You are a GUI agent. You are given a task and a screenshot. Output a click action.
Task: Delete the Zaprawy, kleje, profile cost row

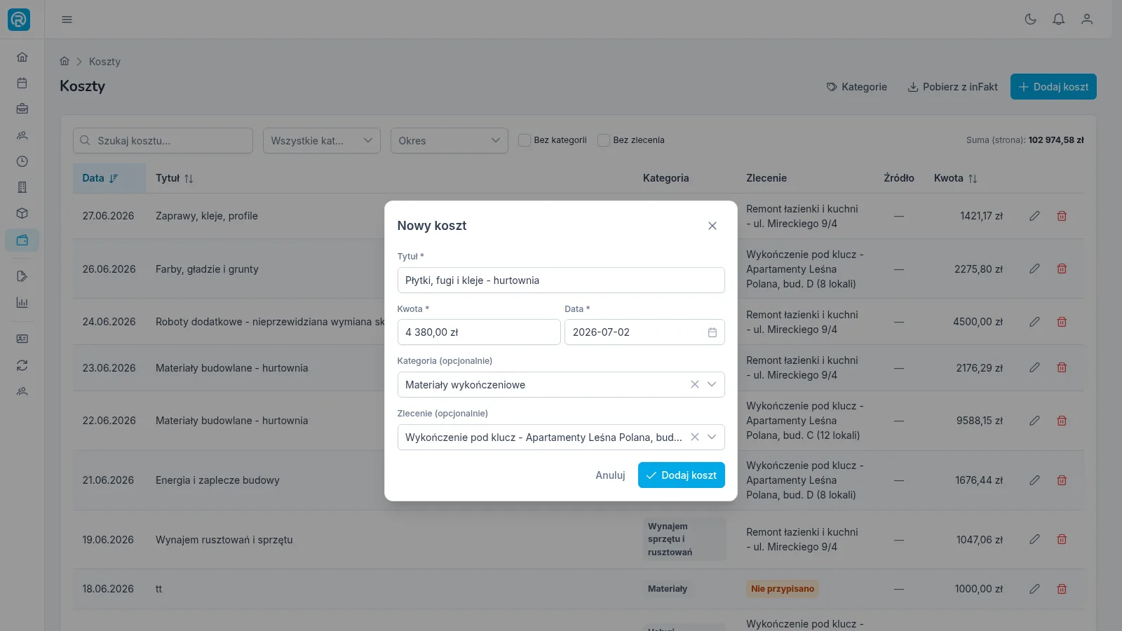click(x=1062, y=216)
